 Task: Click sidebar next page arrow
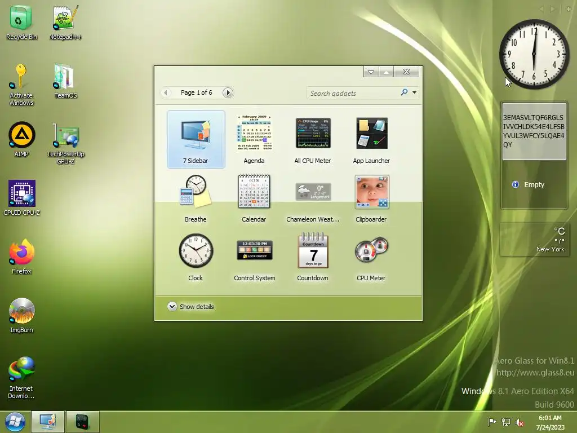pyautogui.click(x=552, y=9)
